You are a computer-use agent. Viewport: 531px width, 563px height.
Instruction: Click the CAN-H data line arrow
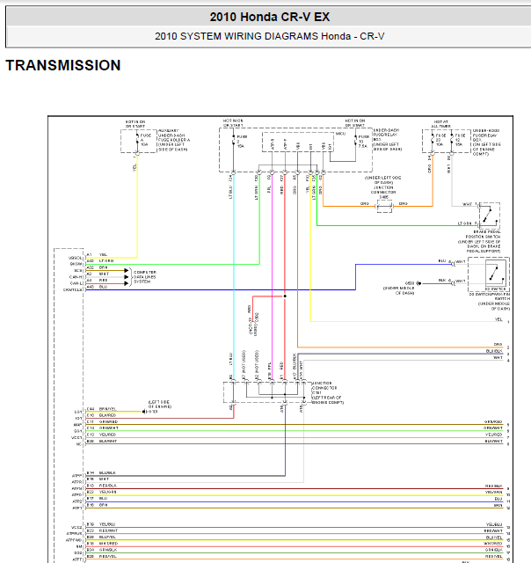click(126, 277)
